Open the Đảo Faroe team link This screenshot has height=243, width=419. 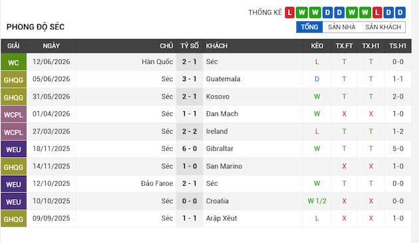[157, 184]
